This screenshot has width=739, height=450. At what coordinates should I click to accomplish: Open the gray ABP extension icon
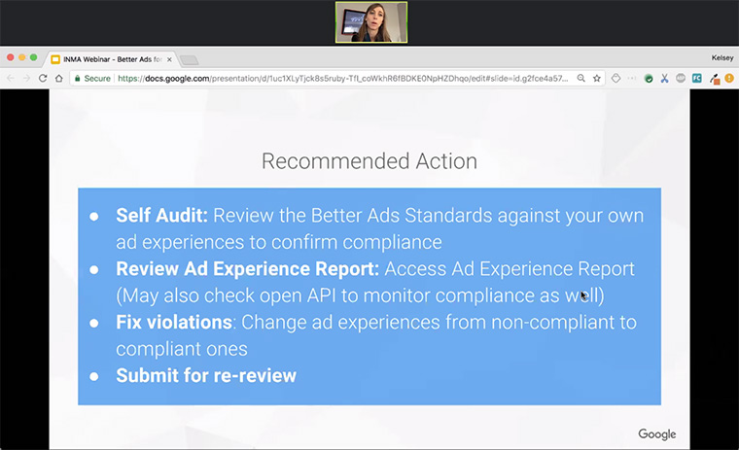pyautogui.click(x=681, y=78)
